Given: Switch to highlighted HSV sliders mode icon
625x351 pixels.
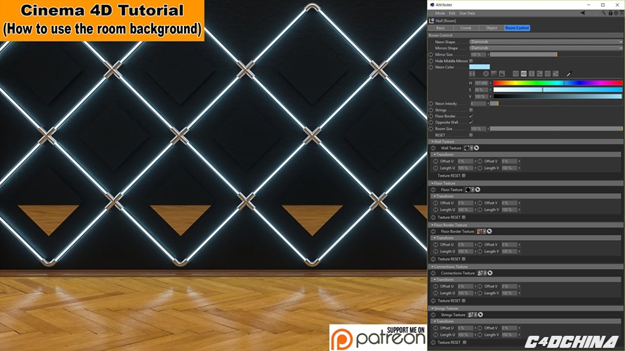Looking at the screenshot, I should (x=523, y=73).
